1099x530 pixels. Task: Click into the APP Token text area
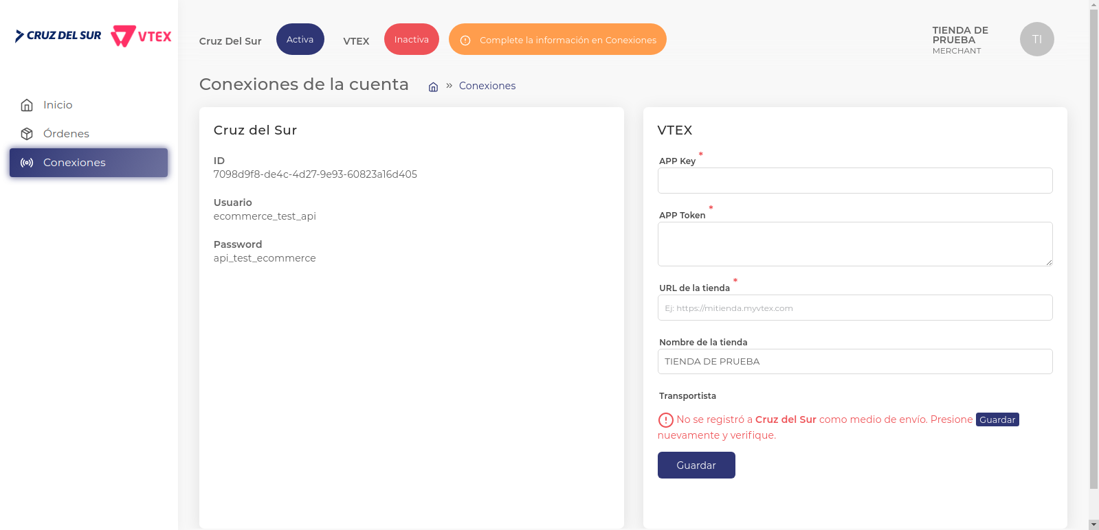[x=854, y=244]
